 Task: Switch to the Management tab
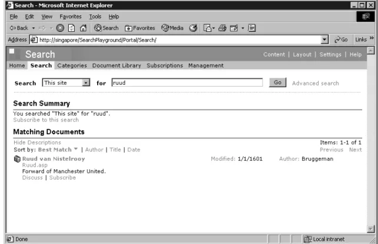coord(206,65)
